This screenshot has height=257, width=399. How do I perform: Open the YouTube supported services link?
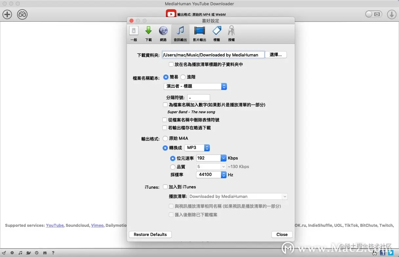coord(55,225)
